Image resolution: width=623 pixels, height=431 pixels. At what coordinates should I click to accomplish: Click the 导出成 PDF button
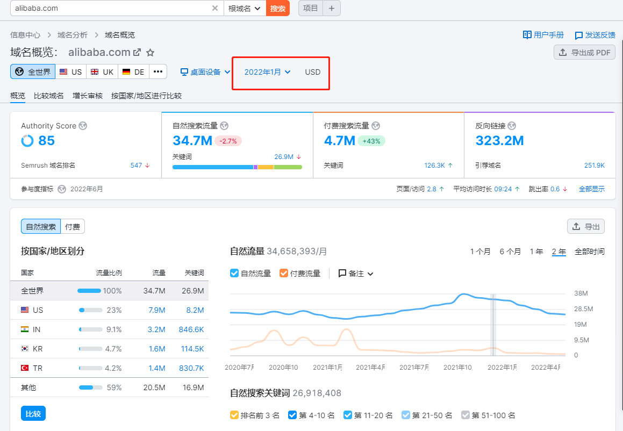[x=584, y=52]
